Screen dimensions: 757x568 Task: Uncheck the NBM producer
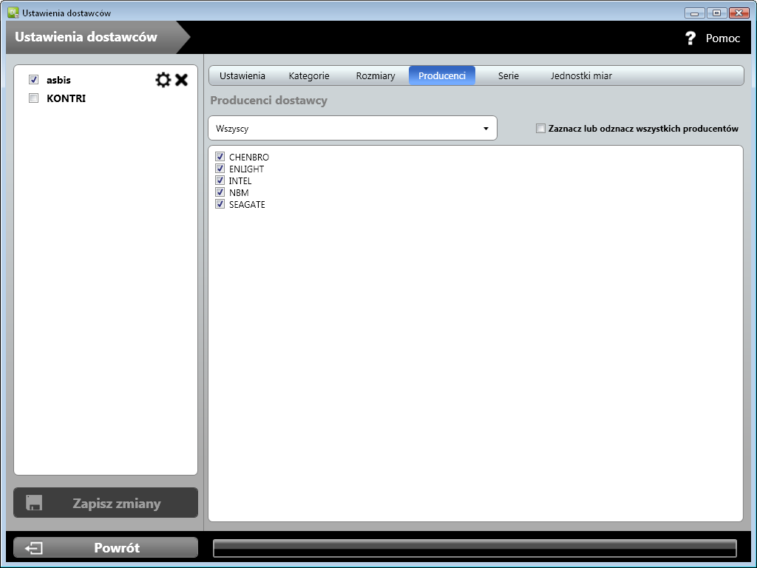click(220, 192)
